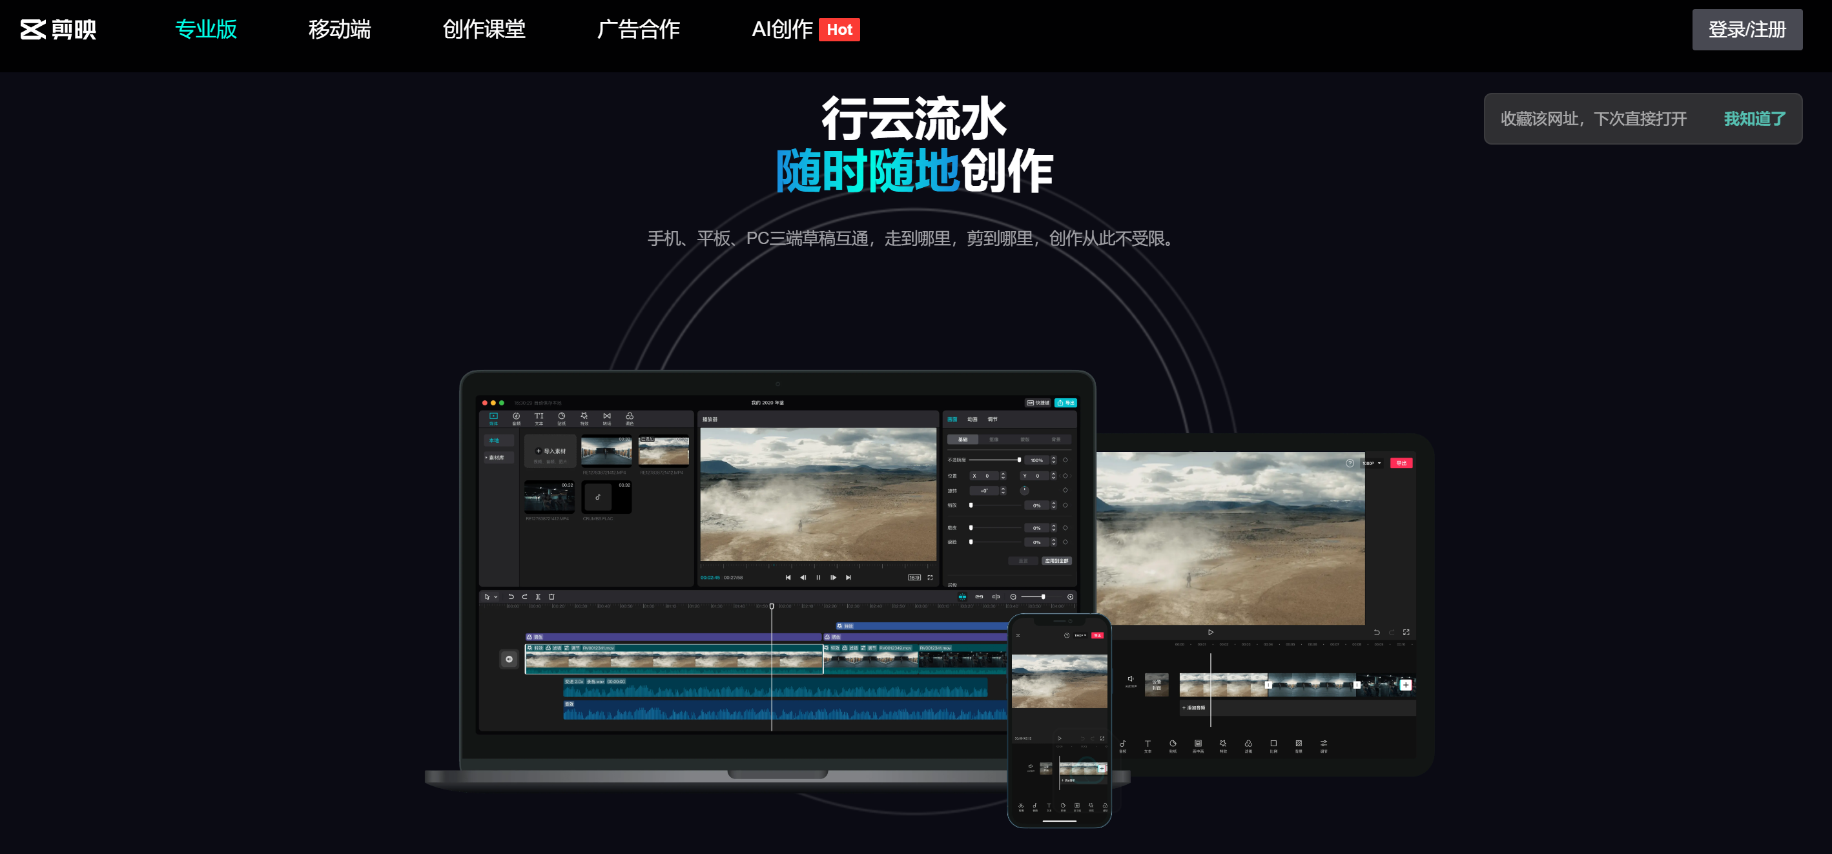Click the 快捷键 button in the laptop mockup
The width and height of the screenshot is (1832, 854).
pos(1038,402)
